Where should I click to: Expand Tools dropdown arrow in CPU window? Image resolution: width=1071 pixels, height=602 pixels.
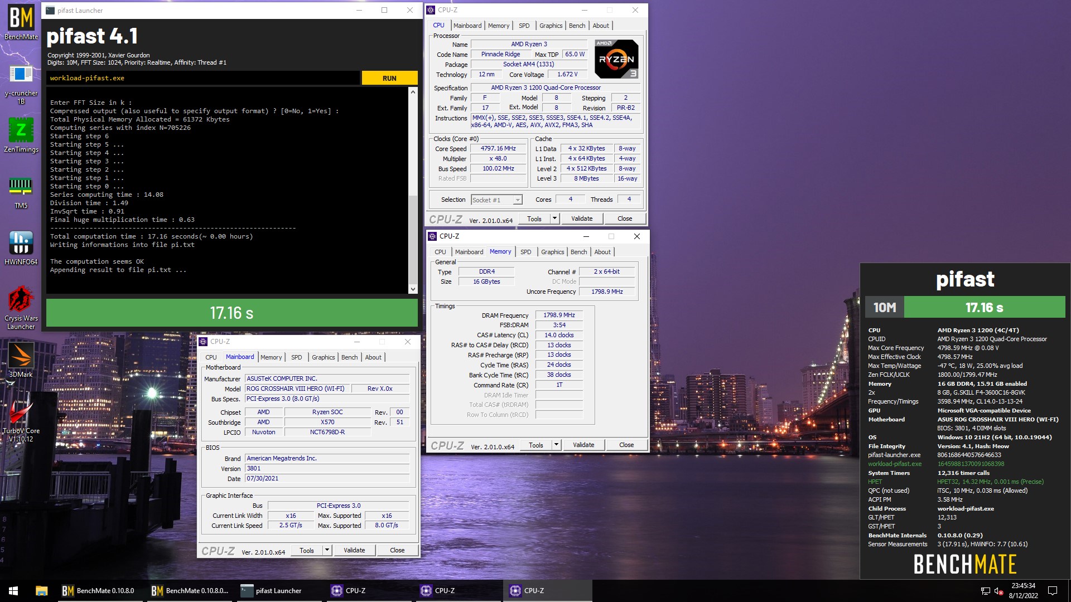click(554, 219)
